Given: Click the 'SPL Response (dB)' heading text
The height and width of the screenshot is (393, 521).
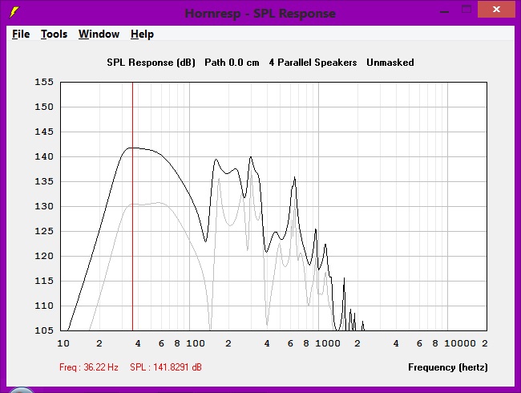Looking at the screenshot, I should 151,63.
